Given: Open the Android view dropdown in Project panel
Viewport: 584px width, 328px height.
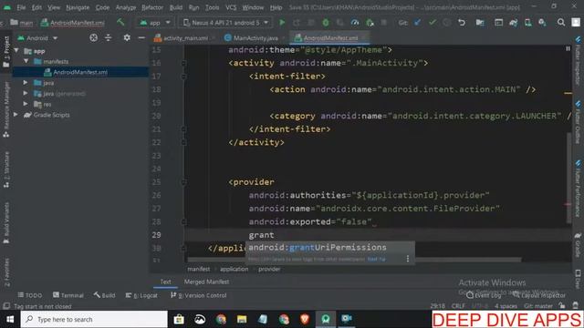Looking at the screenshot, I should (37, 38).
